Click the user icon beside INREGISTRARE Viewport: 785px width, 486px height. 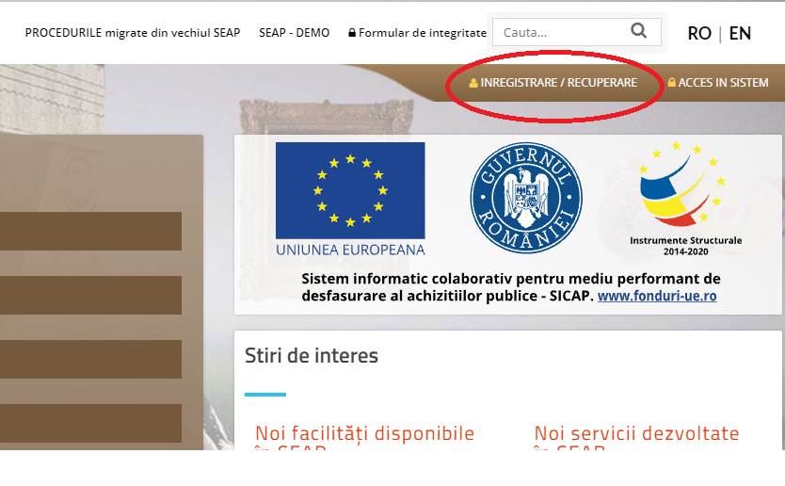473,83
